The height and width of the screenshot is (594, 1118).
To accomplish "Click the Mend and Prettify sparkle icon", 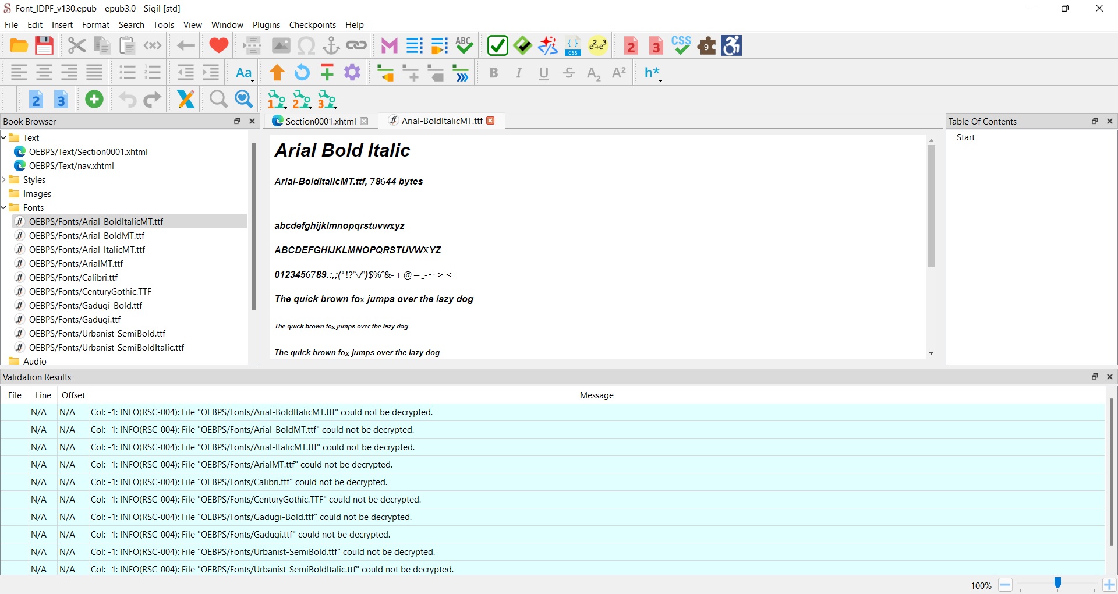I will 548,45.
